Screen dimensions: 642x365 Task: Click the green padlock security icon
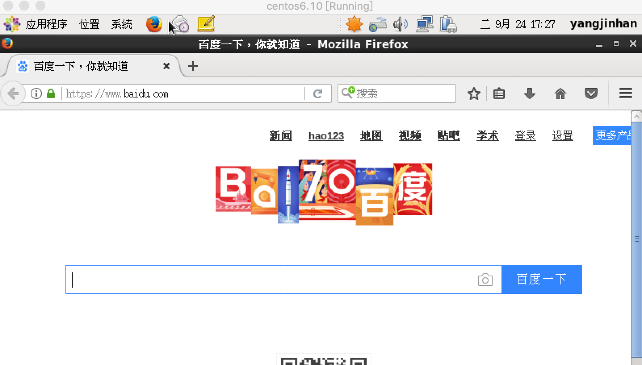pyautogui.click(x=51, y=94)
